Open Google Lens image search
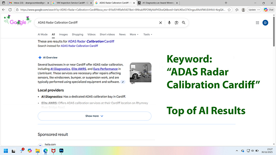 click(x=177, y=23)
